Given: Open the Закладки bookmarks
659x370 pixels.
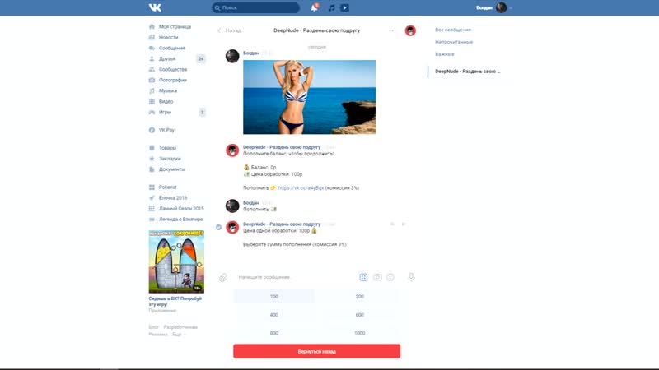Looking at the screenshot, I should point(170,159).
